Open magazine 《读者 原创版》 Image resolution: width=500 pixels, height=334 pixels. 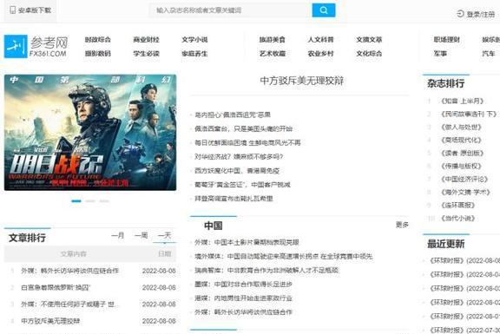point(463,154)
